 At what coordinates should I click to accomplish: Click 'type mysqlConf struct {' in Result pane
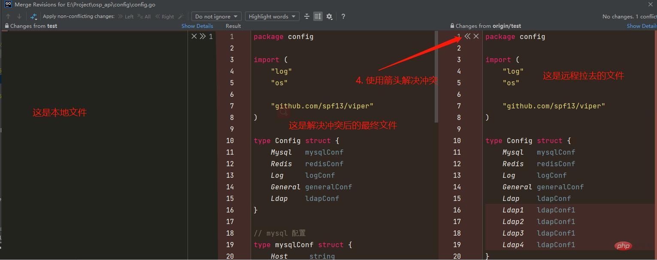[303, 245]
